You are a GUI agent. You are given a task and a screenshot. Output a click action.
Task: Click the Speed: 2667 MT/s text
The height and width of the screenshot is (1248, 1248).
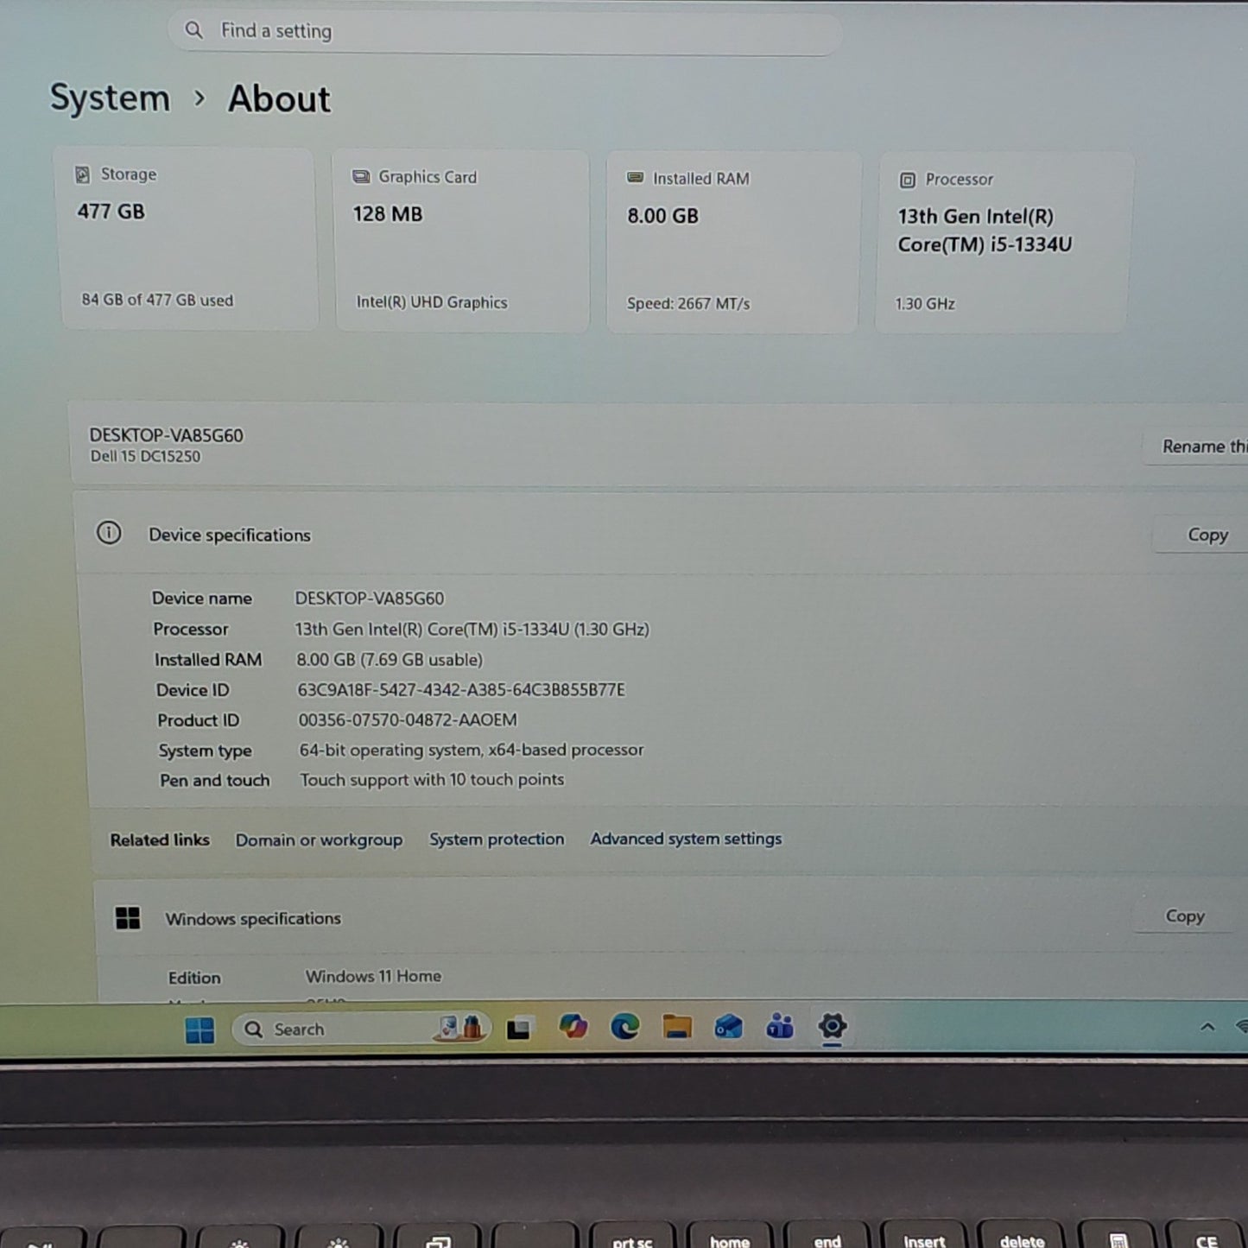[688, 304]
